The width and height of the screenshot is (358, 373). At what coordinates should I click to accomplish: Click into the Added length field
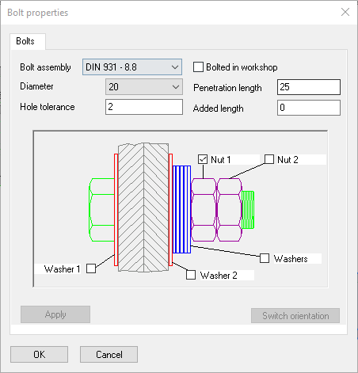pyautogui.click(x=309, y=108)
